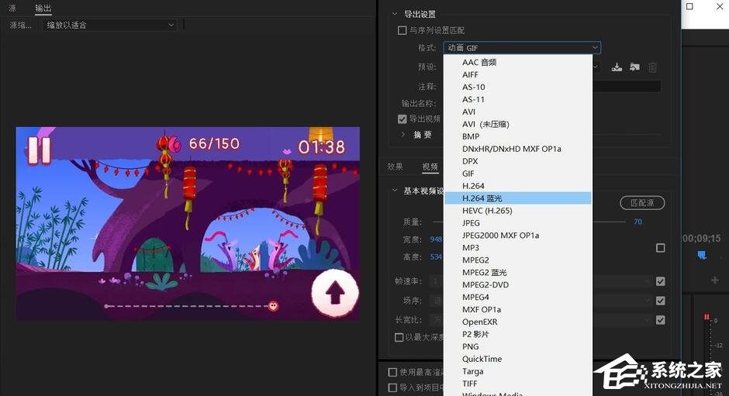Select PNG format

pos(518,346)
